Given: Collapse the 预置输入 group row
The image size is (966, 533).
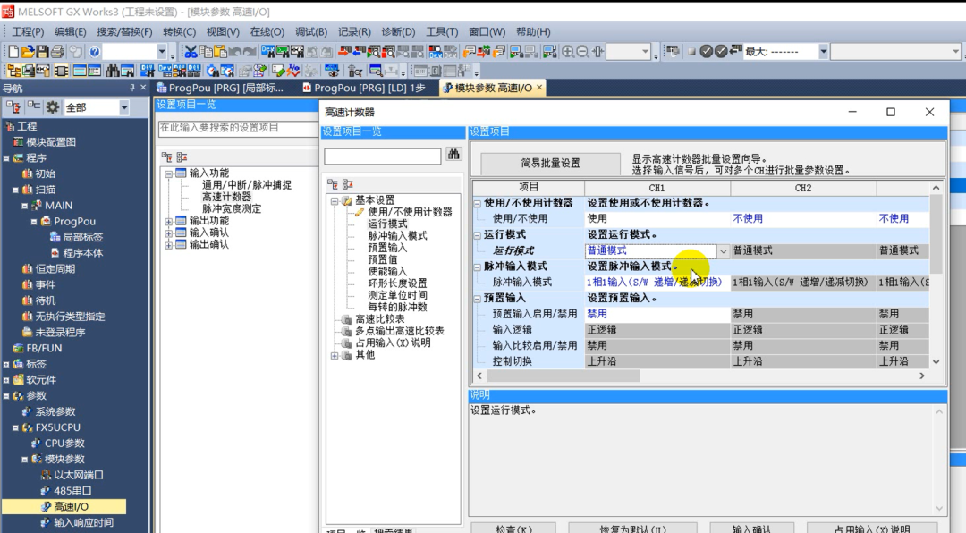Looking at the screenshot, I should pyautogui.click(x=478, y=298).
